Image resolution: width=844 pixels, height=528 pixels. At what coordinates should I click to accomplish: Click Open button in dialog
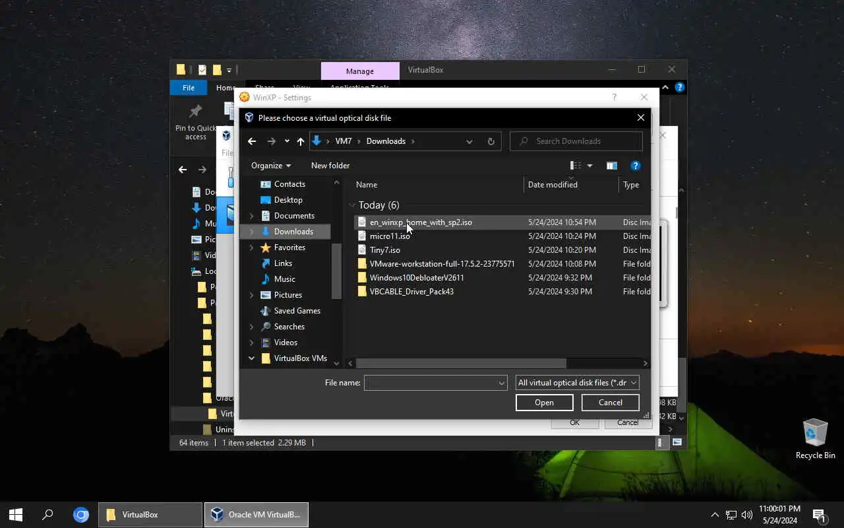544,403
